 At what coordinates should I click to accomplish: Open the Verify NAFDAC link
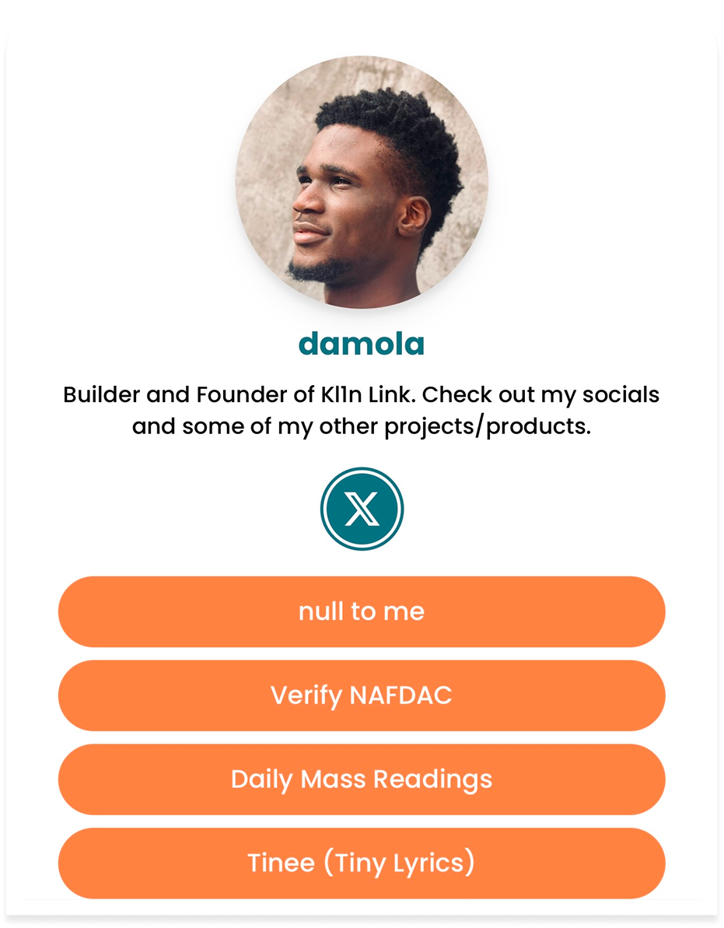tap(362, 695)
